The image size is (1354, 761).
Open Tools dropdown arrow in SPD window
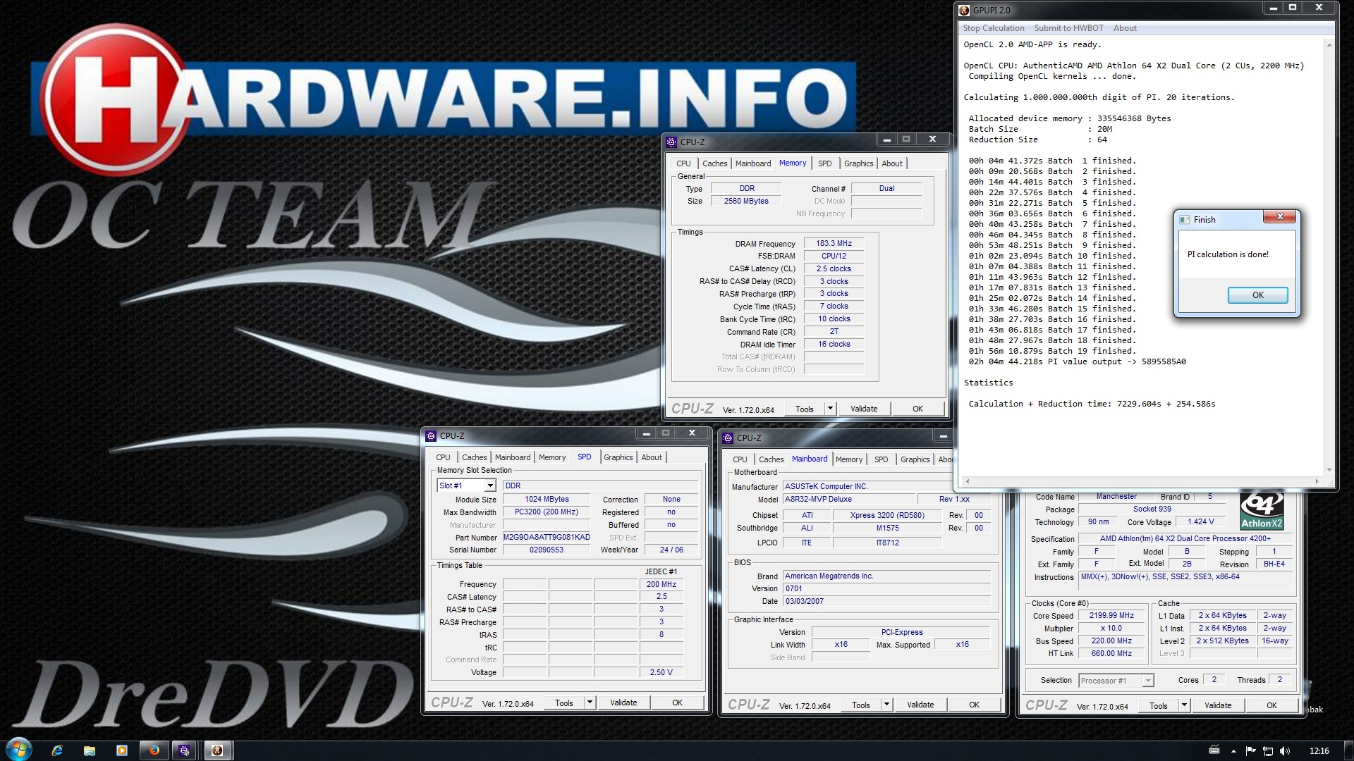[x=590, y=703]
